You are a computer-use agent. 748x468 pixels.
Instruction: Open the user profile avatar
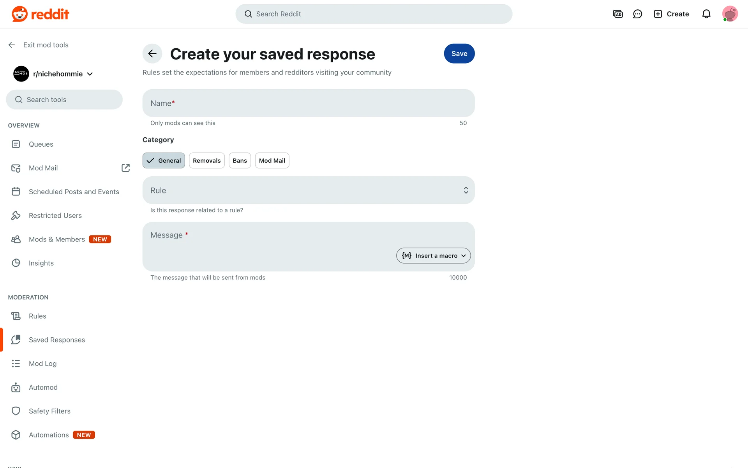[x=730, y=14]
